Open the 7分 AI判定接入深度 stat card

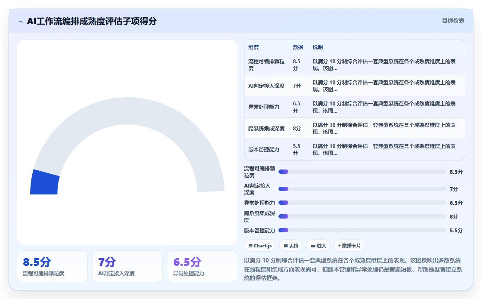[x=127, y=266]
